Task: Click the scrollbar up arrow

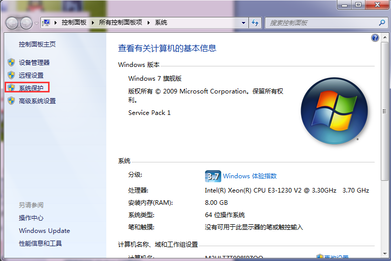Action: click(385, 37)
